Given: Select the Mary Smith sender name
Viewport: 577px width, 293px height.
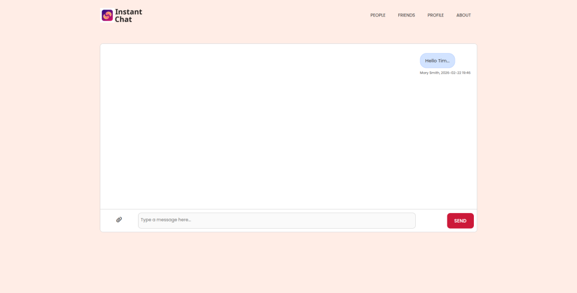Looking at the screenshot, I should point(429,73).
